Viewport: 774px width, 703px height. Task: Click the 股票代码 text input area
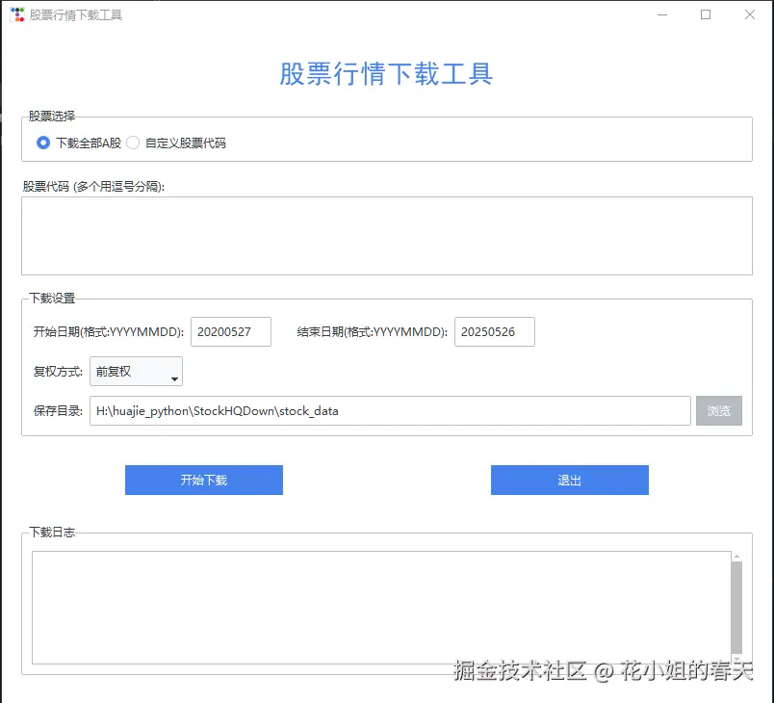point(386,236)
